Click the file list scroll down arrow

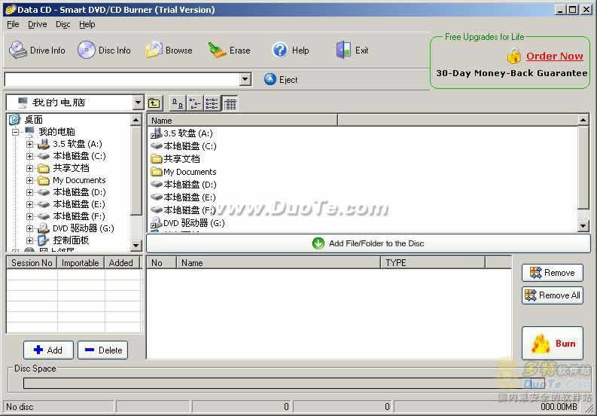583,226
